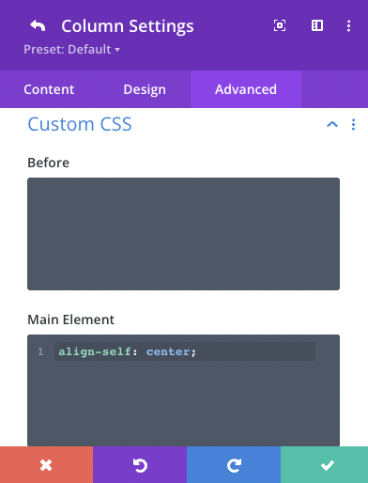Open the header three-dot options menu
The image size is (368, 483).
pos(348,25)
